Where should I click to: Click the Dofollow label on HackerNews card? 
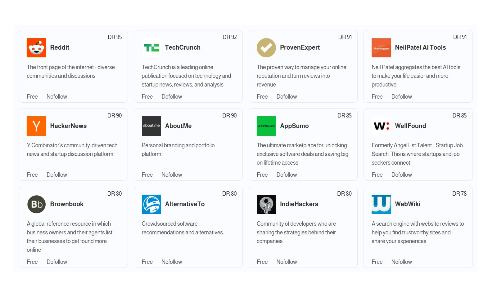pyautogui.click(x=57, y=175)
